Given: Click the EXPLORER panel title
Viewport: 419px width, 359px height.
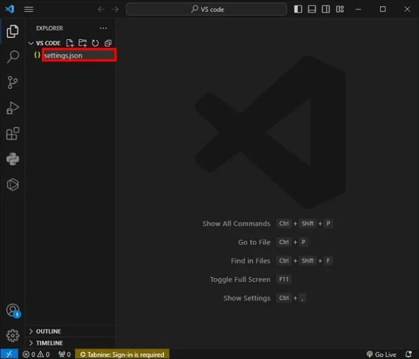Looking at the screenshot, I should click(x=49, y=28).
